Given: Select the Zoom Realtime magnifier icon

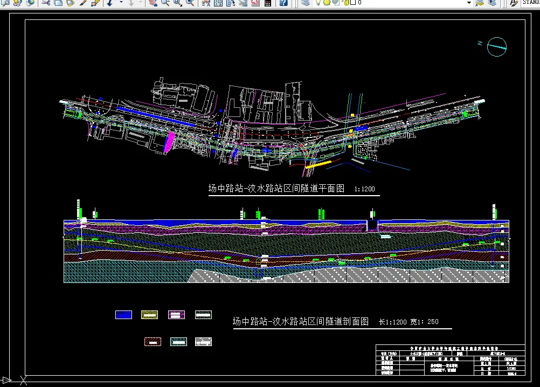Looking at the screenshot, I should coord(165,3).
